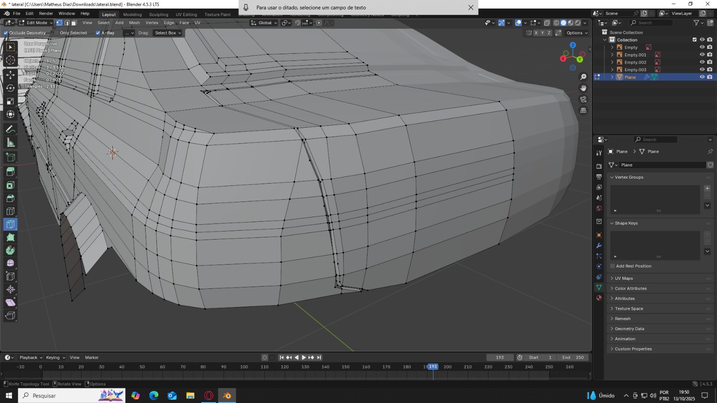Select the Move tool
Image resolution: width=717 pixels, height=403 pixels.
[x=10, y=75]
